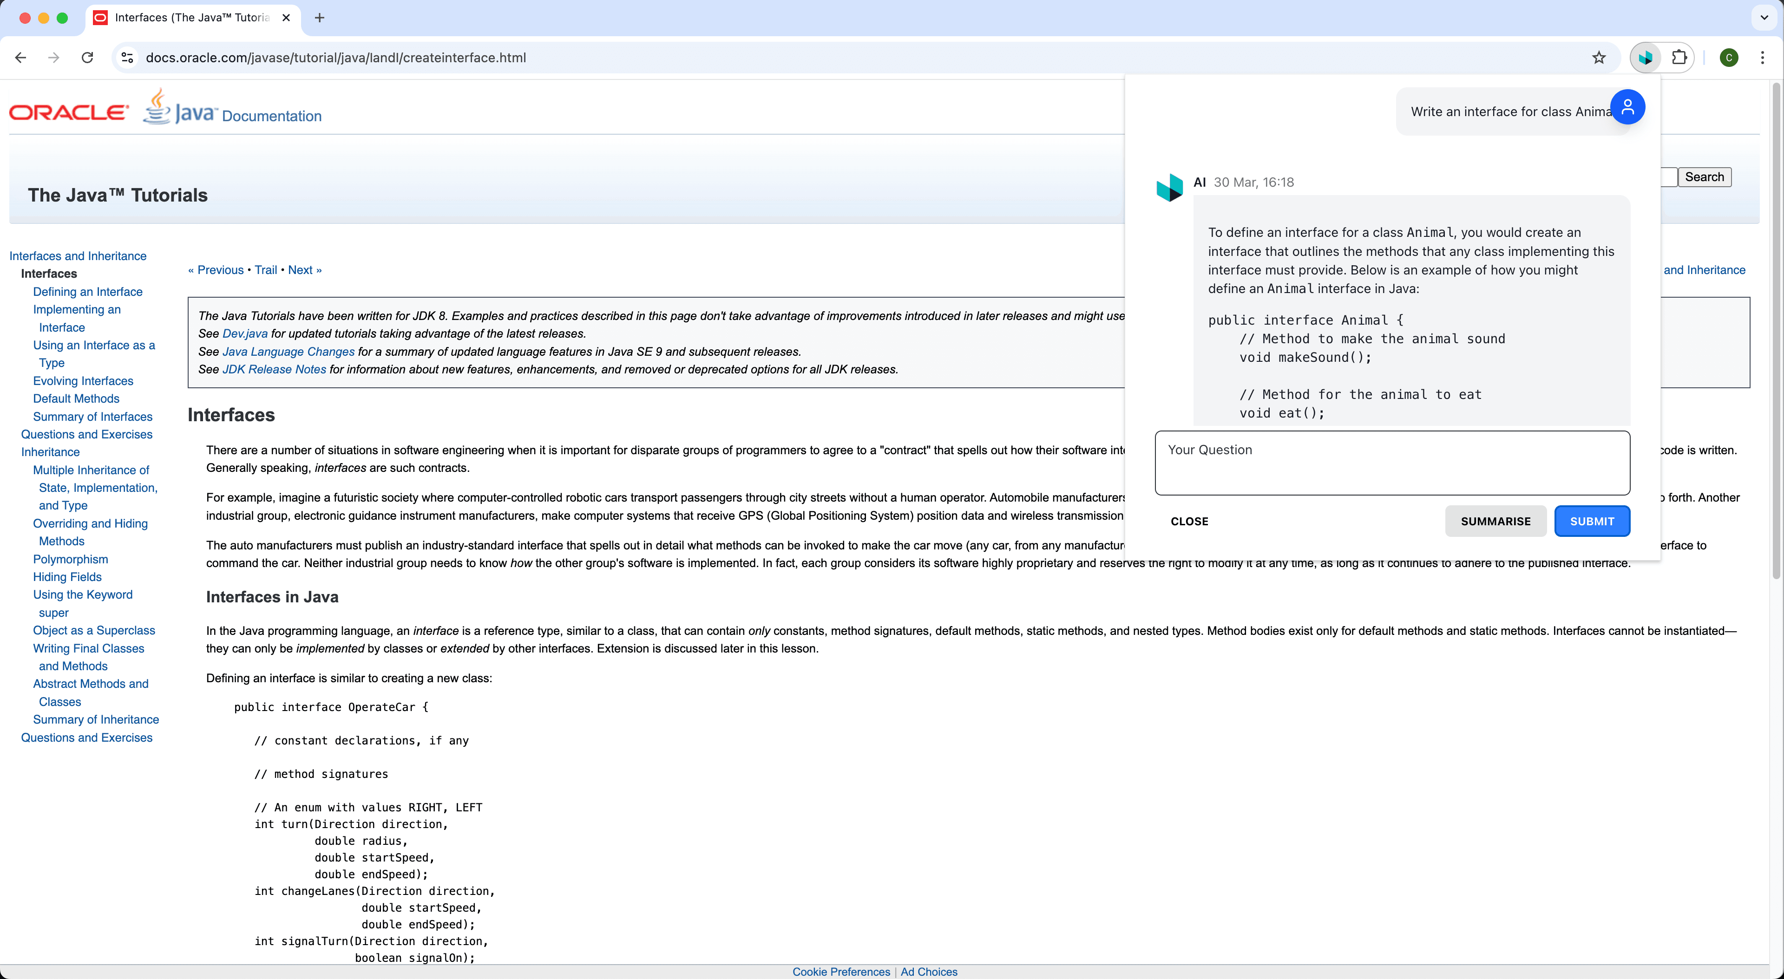Open site information icon in address bar

pyautogui.click(x=127, y=58)
